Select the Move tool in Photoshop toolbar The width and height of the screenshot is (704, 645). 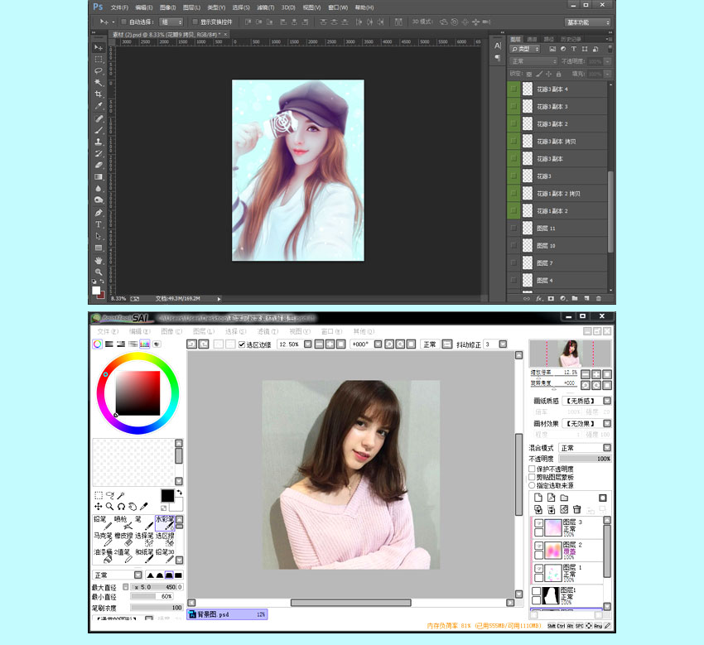point(99,47)
